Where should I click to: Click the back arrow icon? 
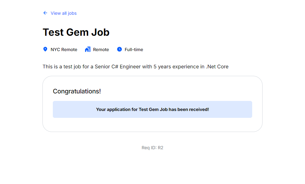pyautogui.click(x=45, y=13)
